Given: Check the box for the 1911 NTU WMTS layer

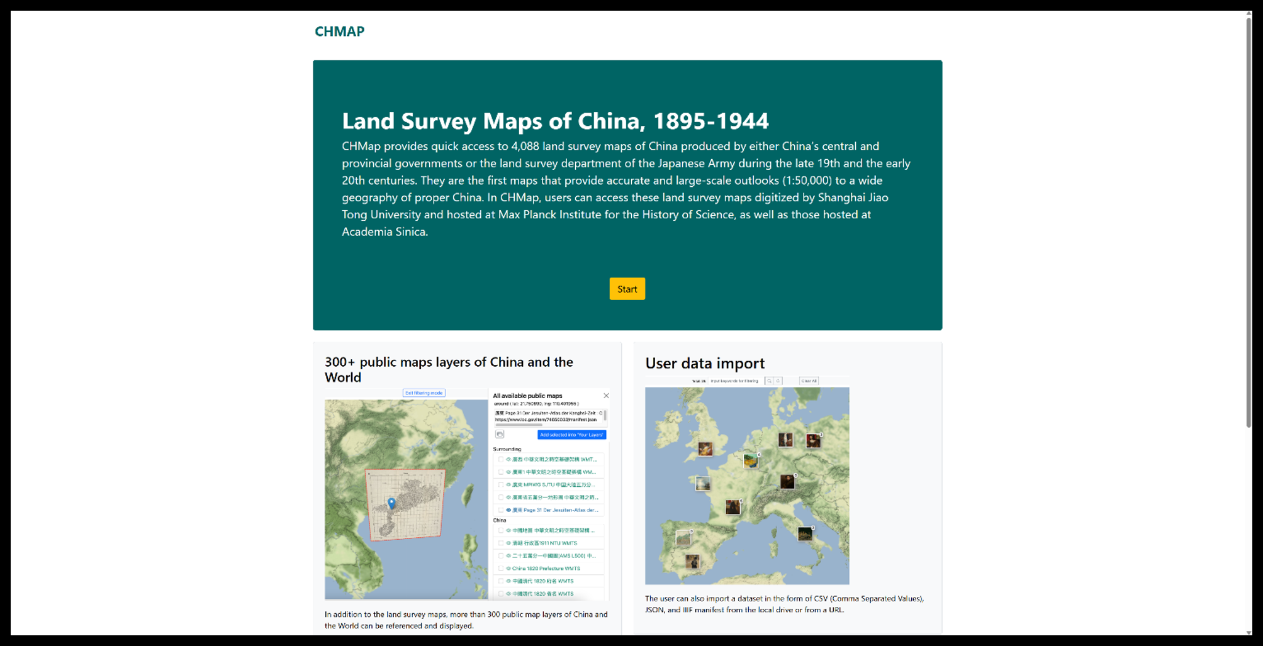Looking at the screenshot, I should [501, 543].
